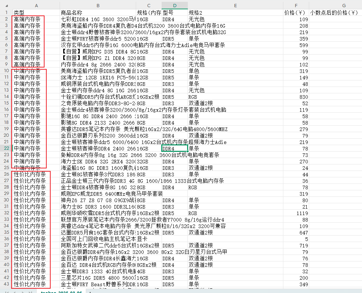Select the SK海力士 12GB product cell
362x293 pixels.
point(98,77)
